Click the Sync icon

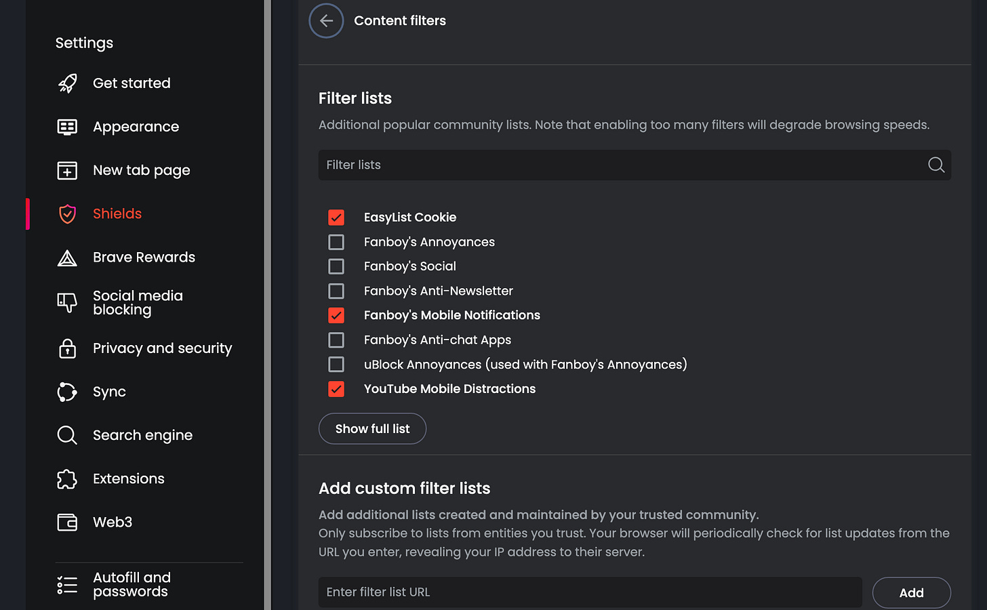coord(67,392)
